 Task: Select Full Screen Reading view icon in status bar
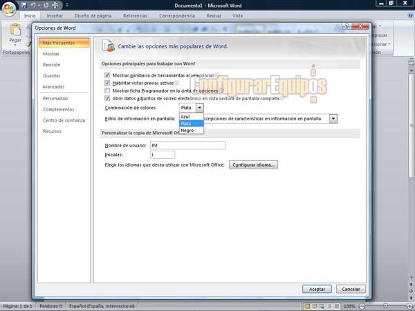point(315,306)
